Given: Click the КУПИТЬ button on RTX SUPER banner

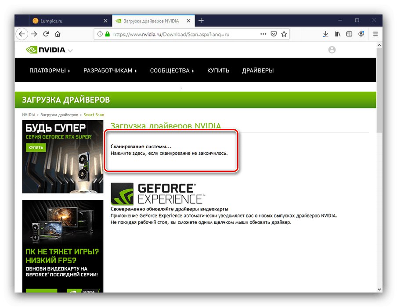Looking at the screenshot, I should [35, 147].
